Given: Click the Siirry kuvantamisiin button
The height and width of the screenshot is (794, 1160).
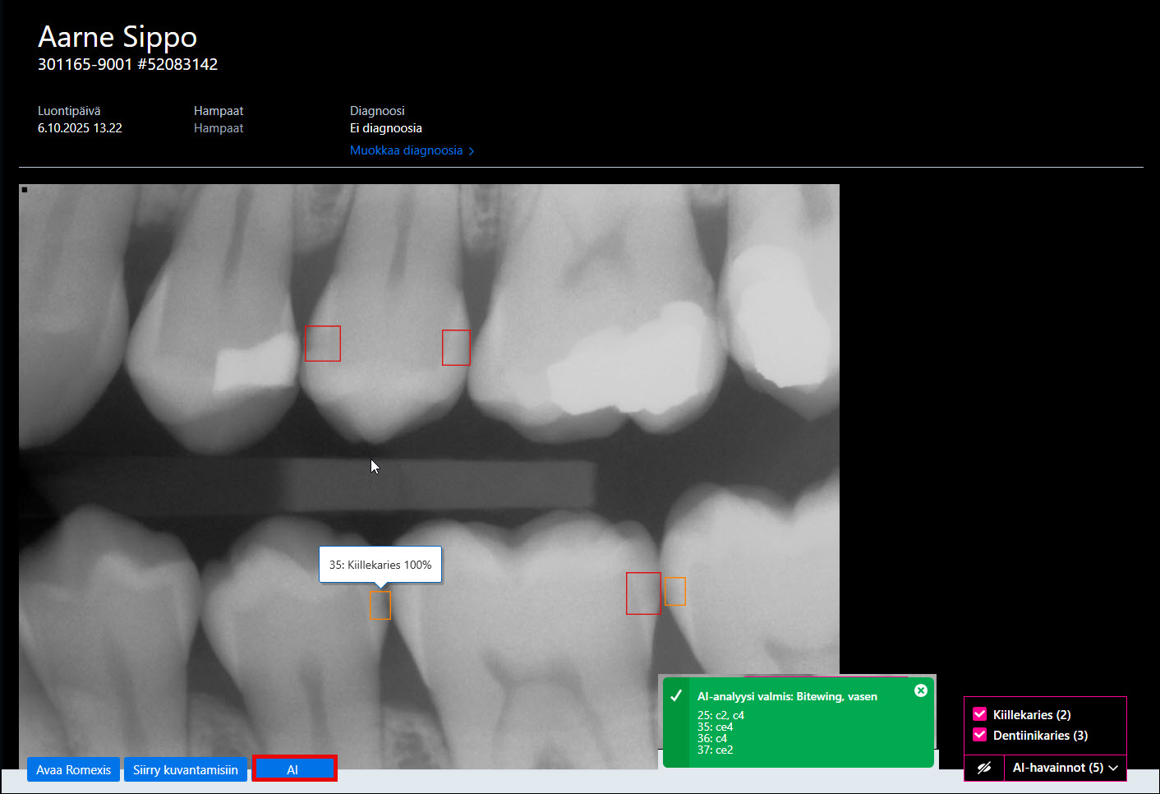Looking at the screenshot, I should [186, 770].
